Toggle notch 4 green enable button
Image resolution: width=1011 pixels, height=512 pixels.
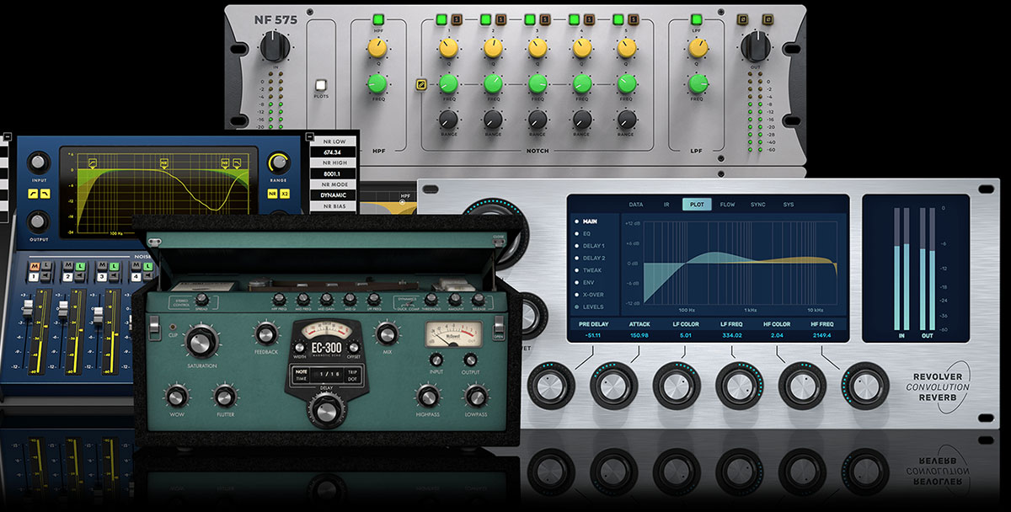(x=575, y=19)
